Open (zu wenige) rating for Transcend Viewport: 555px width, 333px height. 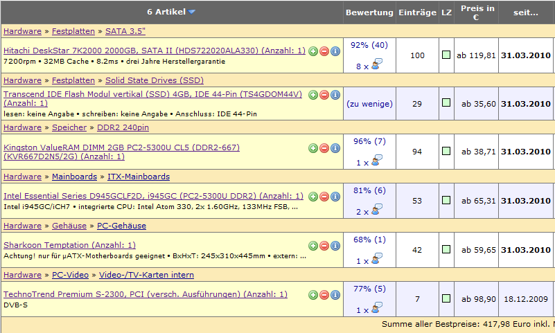(x=369, y=104)
